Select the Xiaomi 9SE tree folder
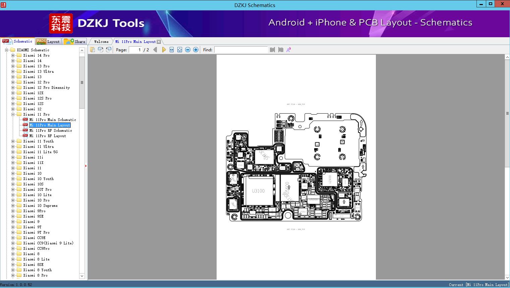The height and width of the screenshot is (288, 510). coord(34,216)
